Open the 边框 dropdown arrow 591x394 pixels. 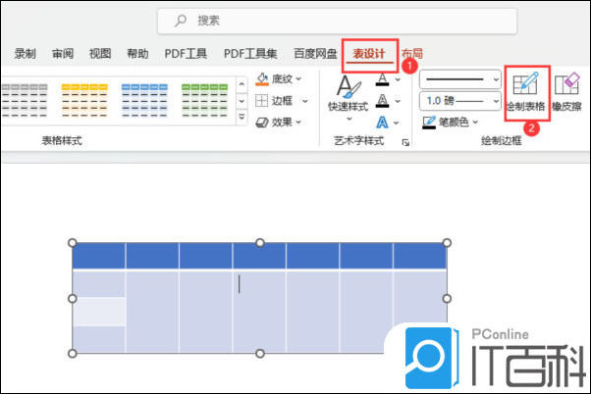point(305,101)
